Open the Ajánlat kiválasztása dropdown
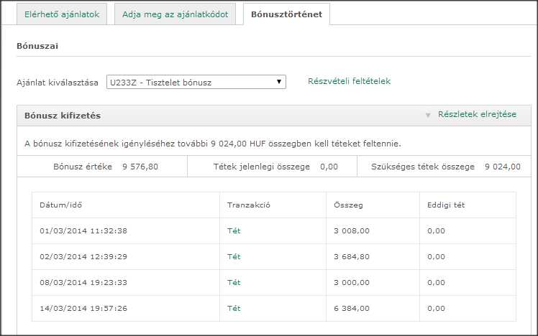The image size is (538, 336). [196, 82]
